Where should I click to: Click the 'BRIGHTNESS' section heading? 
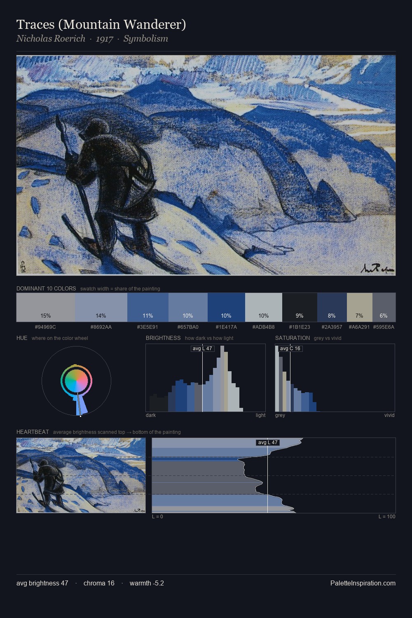pos(163,338)
